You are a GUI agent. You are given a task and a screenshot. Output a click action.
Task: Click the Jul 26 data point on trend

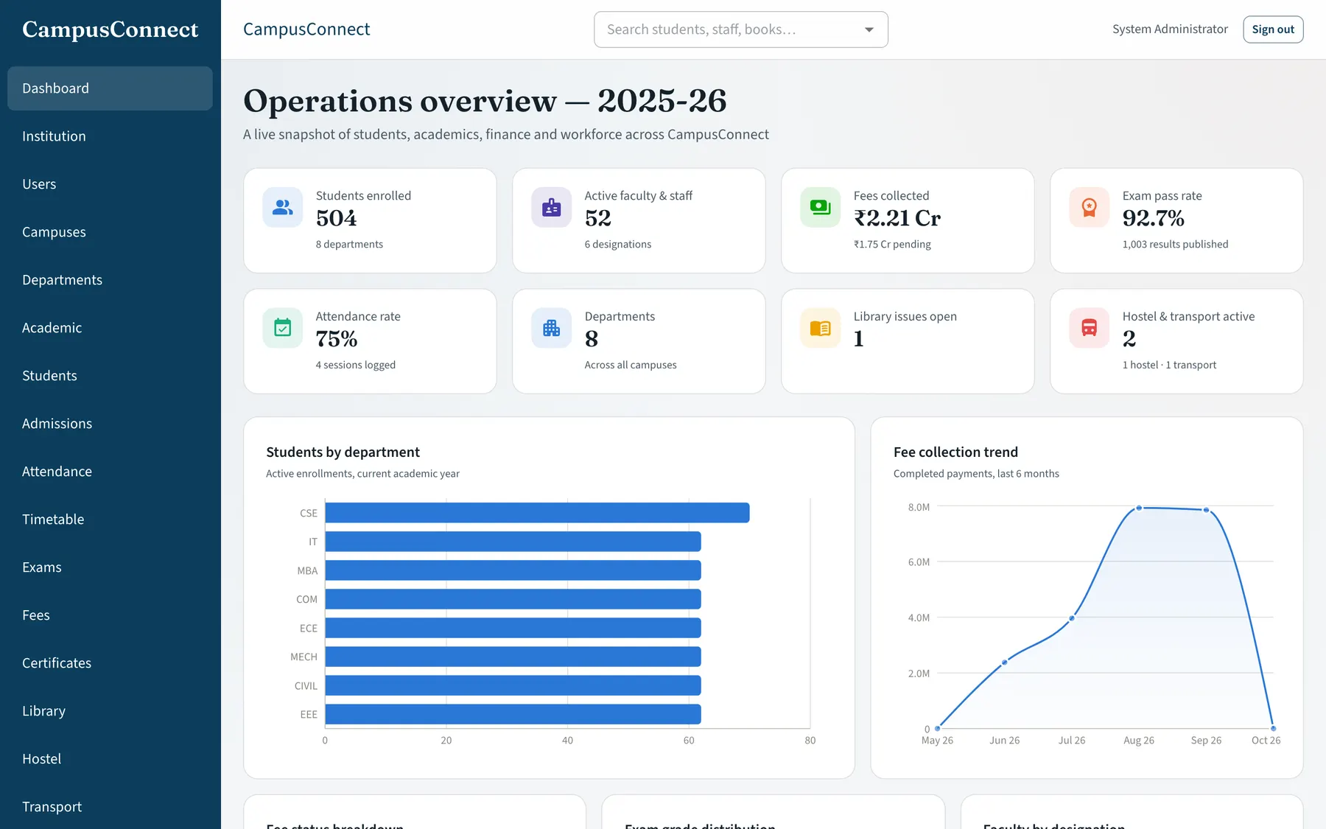pyautogui.click(x=1072, y=618)
